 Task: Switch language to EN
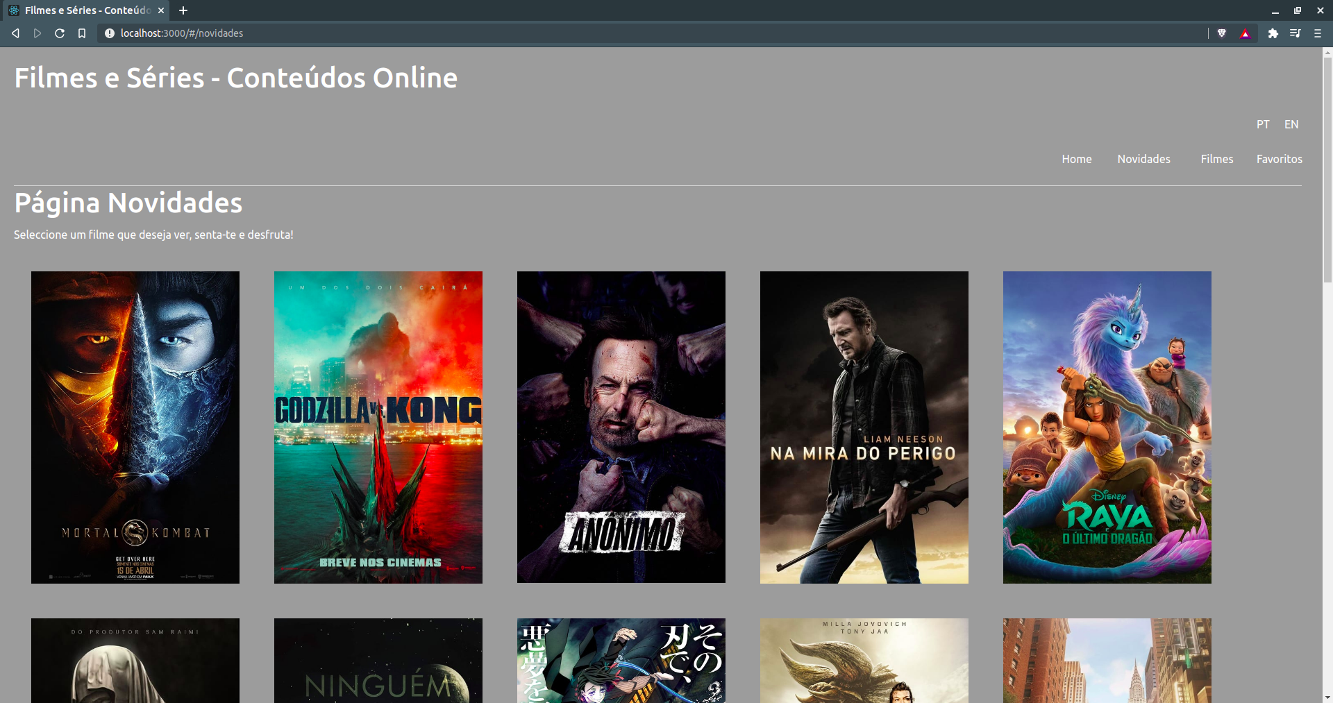[x=1291, y=124]
